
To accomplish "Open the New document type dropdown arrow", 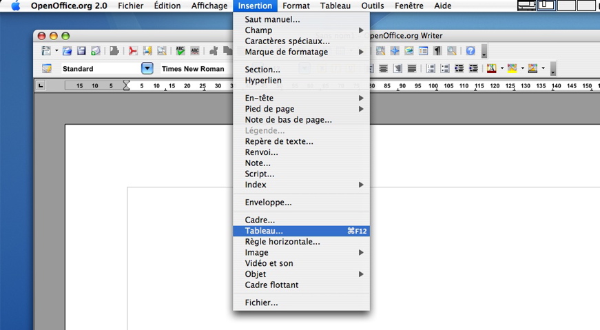I will (56, 50).
